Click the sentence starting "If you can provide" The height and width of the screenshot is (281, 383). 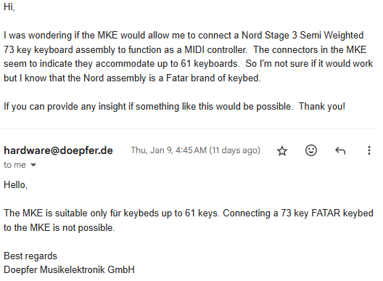(148, 107)
